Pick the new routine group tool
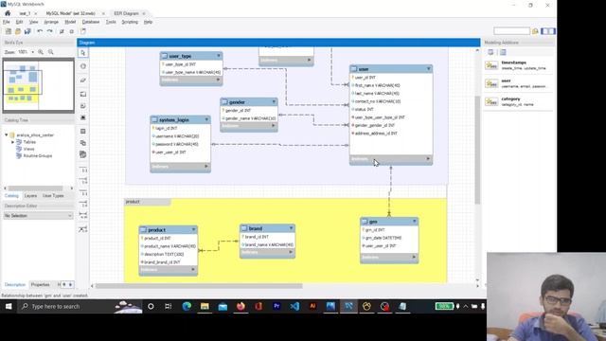This screenshot has height=341, width=606. click(83, 154)
